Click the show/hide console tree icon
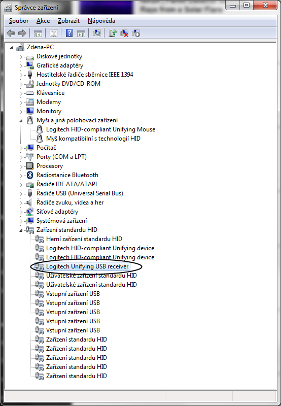Image resolution: width=281 pixels, height=406 pixels. 38,33
